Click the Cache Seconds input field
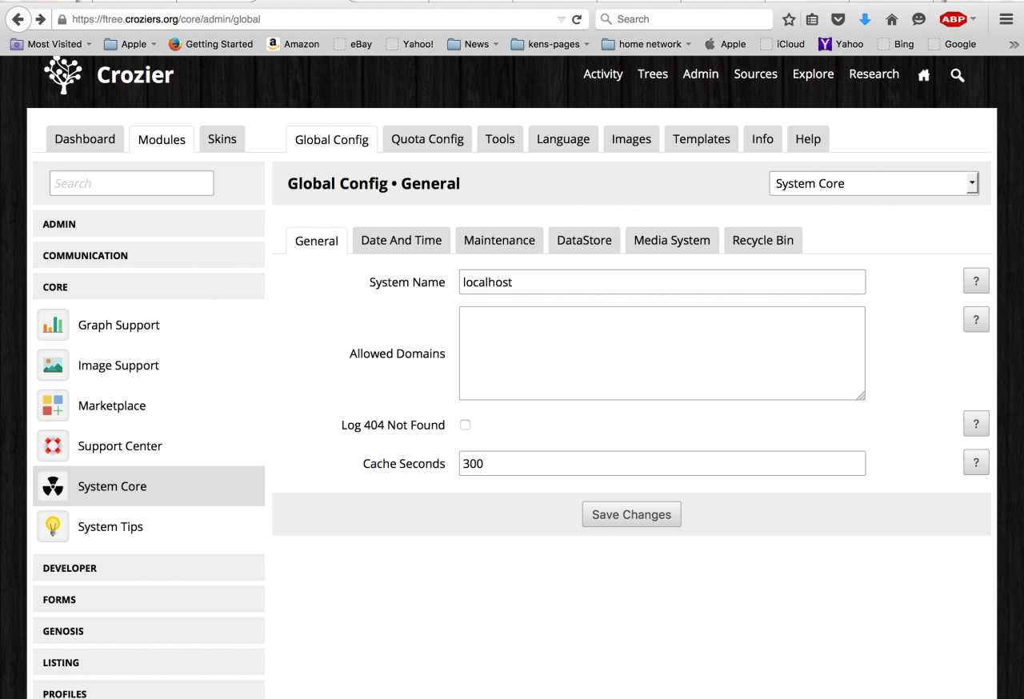 662,464
